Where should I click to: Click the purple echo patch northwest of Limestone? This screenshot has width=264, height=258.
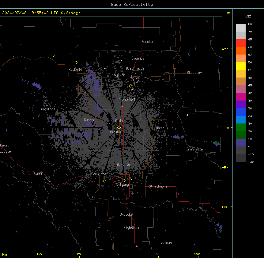pyautogui.click(x=37, y=85)
